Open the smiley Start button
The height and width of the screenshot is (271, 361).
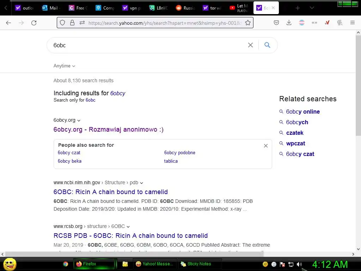pyautogui.click(x=10, y=264)
